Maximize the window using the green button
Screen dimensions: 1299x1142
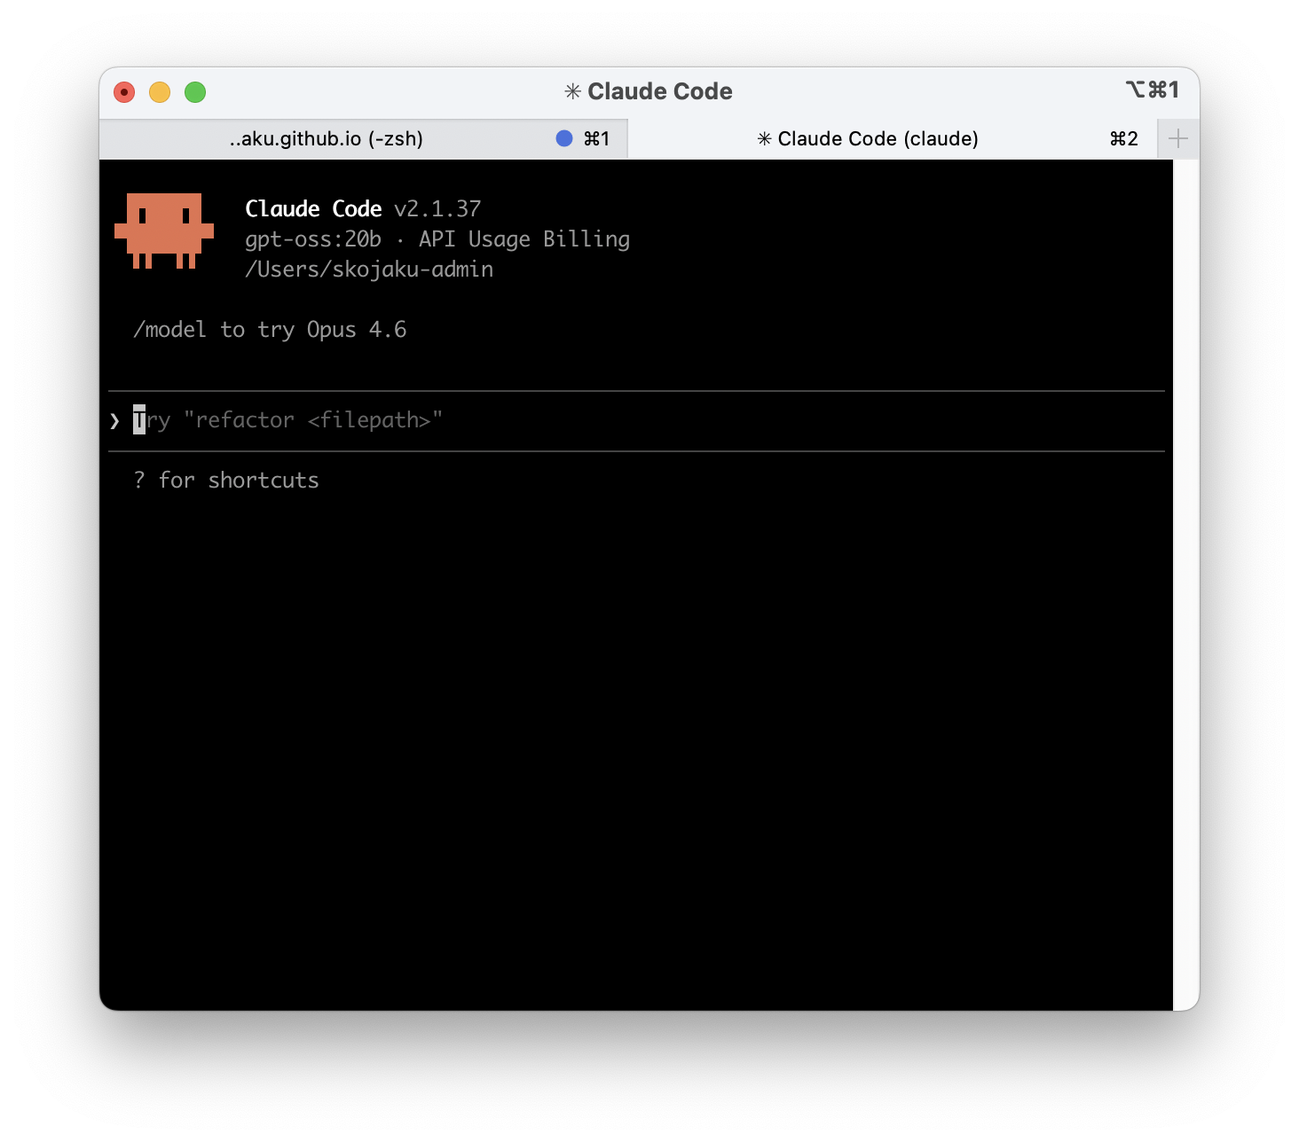coord(195,92)
